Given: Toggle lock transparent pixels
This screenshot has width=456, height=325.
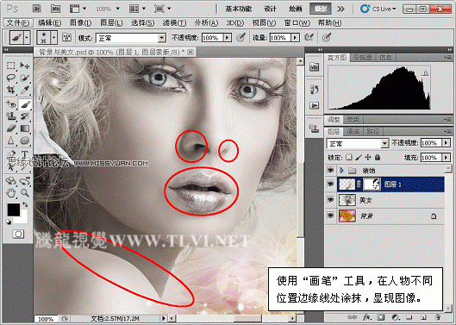Looking at the screenshot, I should click(x=349, y=158).
